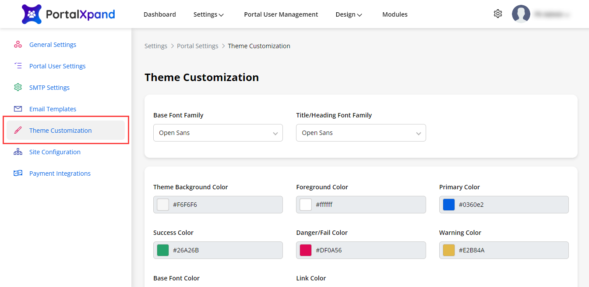Open the Design menu in top navigation
This screenshot has height=287, width=589.
349,14
